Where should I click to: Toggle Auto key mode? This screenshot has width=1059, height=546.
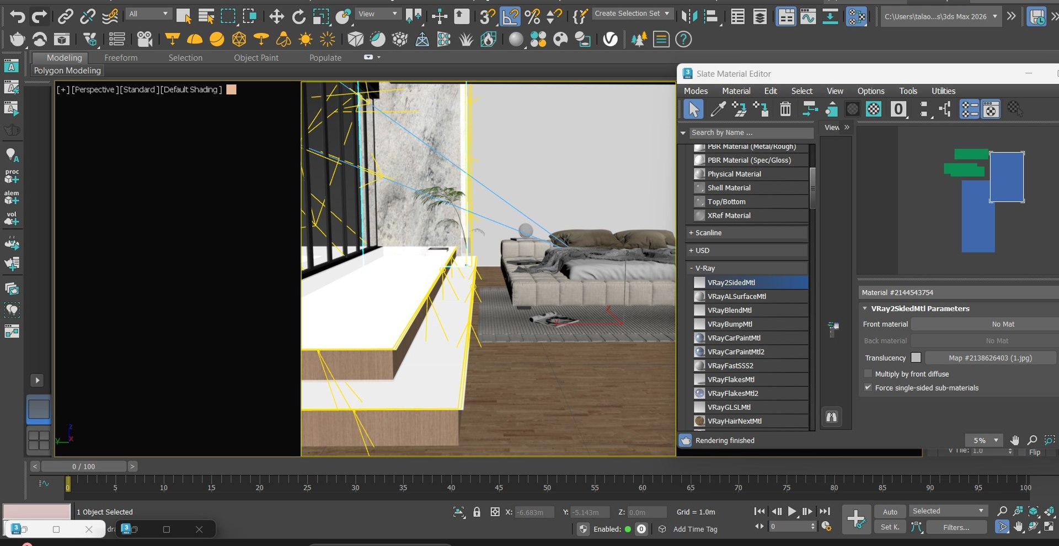point(890,511)
